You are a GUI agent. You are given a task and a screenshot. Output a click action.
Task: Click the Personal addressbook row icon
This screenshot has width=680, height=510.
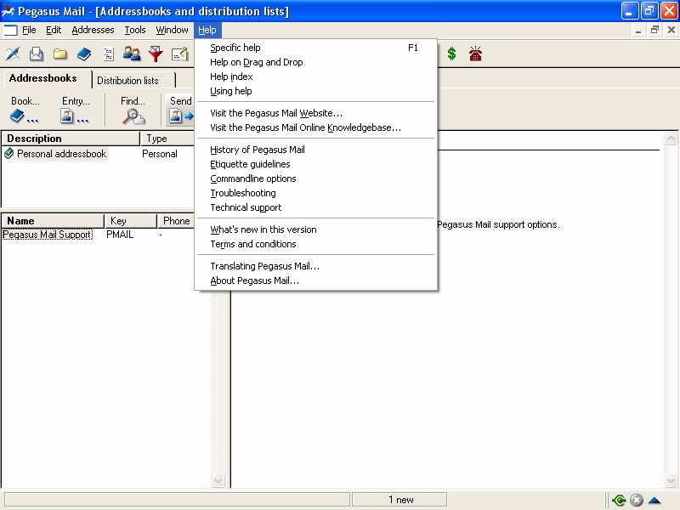tap(8, 154)
